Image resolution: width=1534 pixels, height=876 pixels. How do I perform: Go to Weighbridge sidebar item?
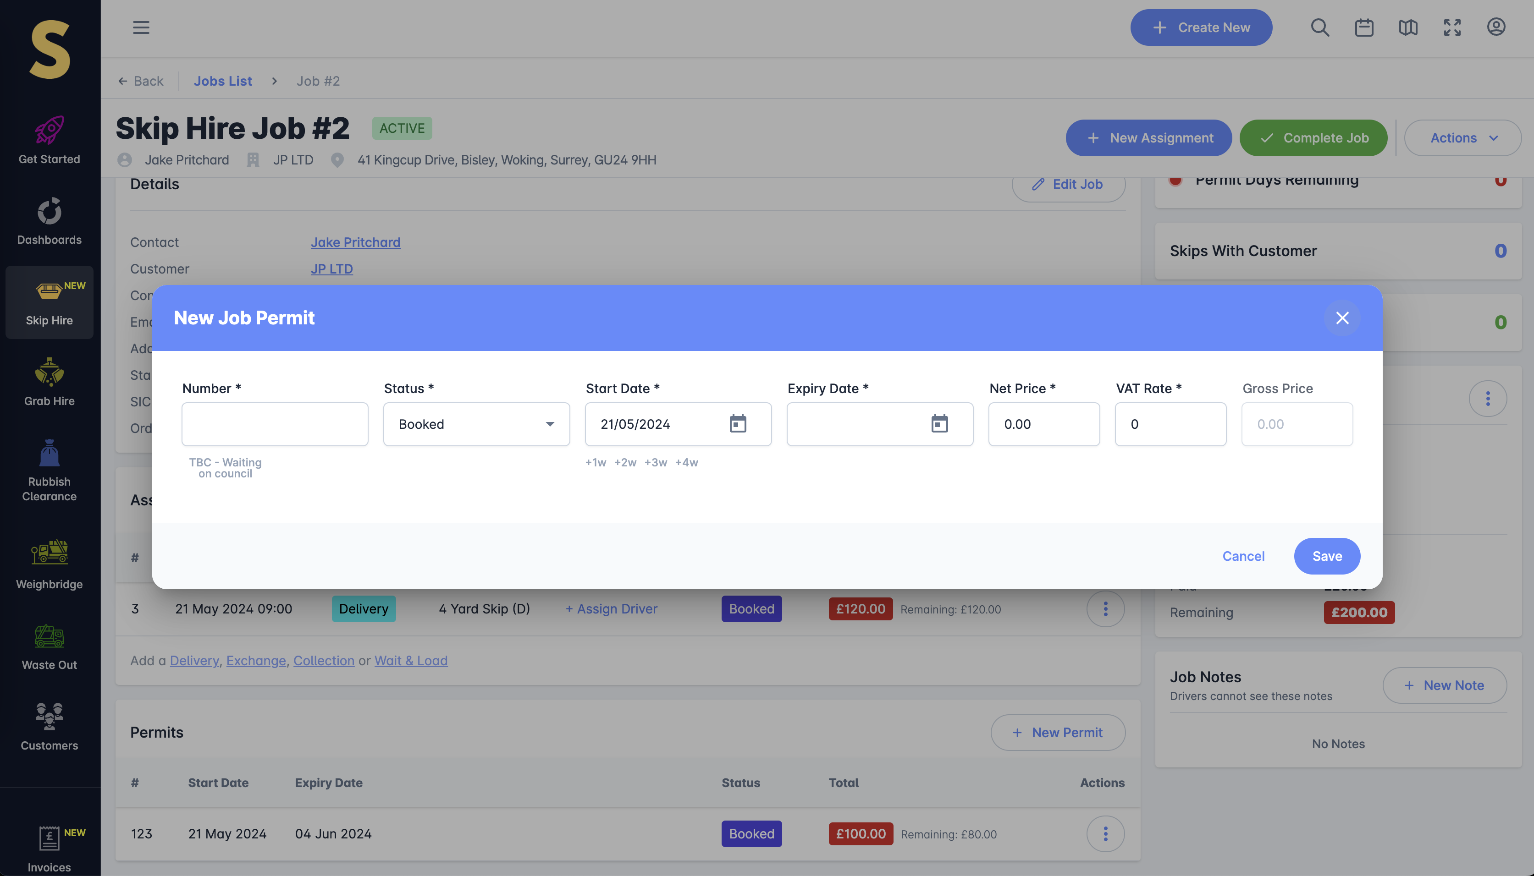(x=50, y=564)
